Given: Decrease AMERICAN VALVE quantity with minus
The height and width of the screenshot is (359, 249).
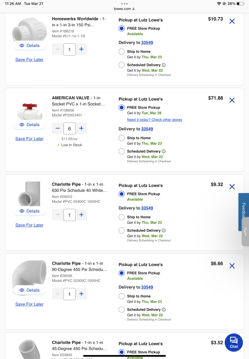Looking at the screenshot, I should click(x=58, y=128).
